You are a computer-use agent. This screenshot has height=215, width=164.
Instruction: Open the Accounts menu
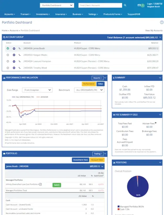click(10, 14)
